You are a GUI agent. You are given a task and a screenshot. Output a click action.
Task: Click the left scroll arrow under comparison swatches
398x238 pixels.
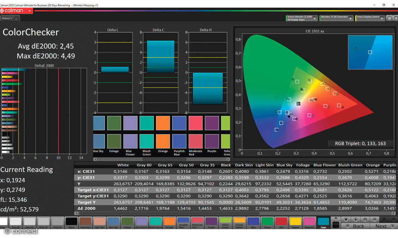tap(95, 159)
